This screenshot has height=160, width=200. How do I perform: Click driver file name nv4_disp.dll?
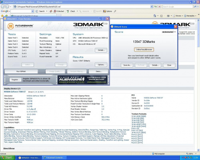31,109
